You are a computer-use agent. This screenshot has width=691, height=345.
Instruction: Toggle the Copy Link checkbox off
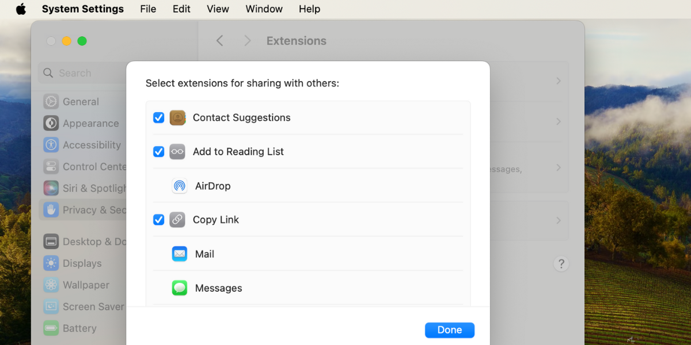pos(159,220)
